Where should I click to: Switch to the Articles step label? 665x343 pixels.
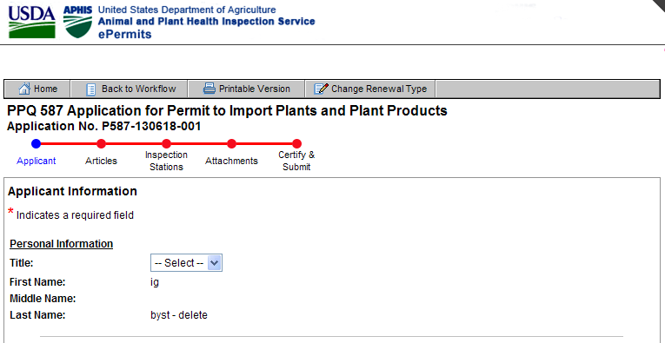click(101, 161)
